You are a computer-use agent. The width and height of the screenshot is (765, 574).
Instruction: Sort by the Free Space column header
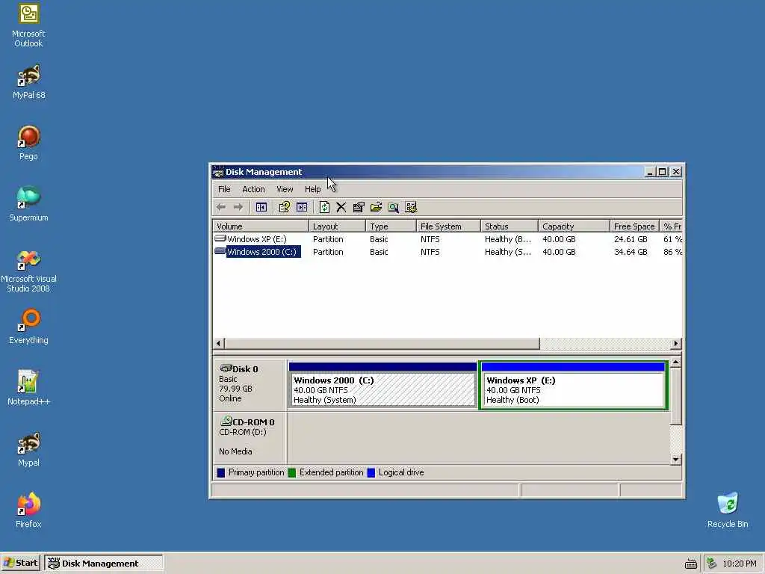point(634,226)
